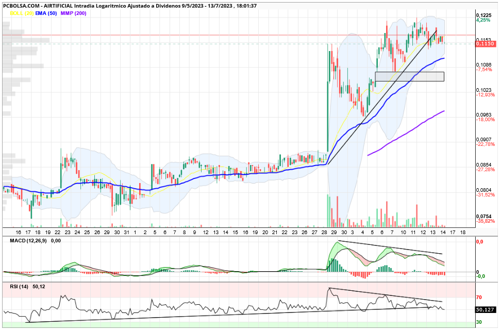Click the -18,00% percentage label
500x330 pixels.
point(486,120)
